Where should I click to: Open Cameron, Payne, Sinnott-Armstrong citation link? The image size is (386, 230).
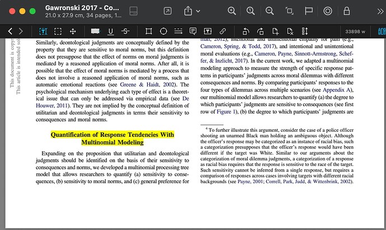304,54
